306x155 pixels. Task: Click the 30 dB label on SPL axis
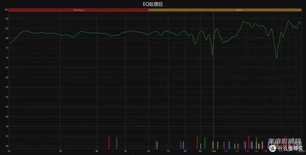[x=7, y=136]
